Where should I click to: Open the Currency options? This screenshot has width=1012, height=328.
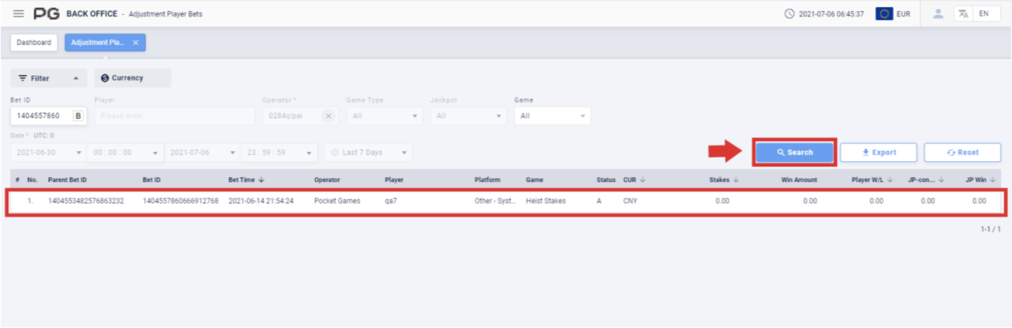(x=133, y=78)
